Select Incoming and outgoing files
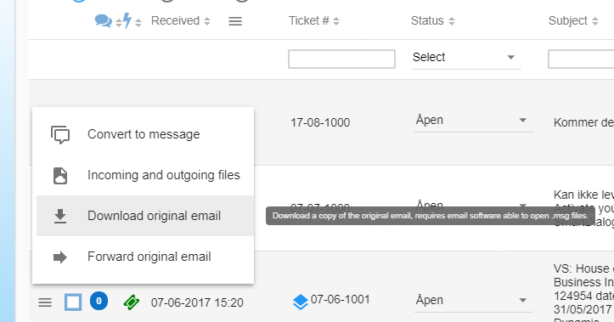This screenshot has height=322, width=614. coord(145,175)
